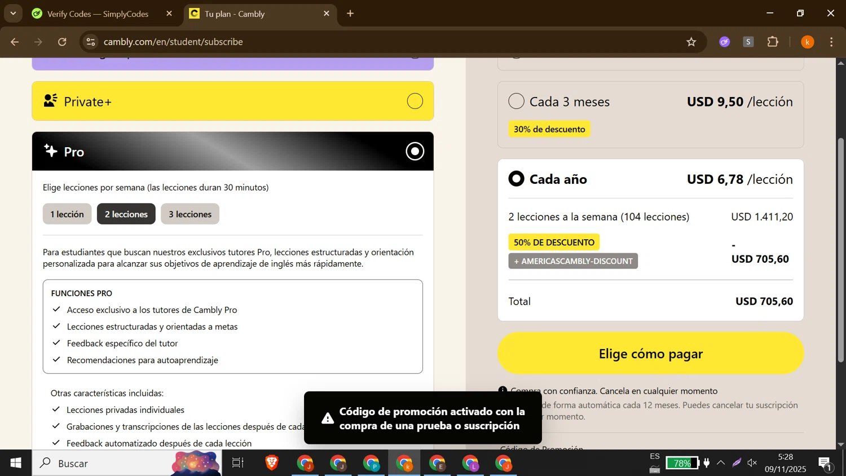Open the Extensions puzzle icon
Viewport: 846px width, 476px height.
pos(773,42)
